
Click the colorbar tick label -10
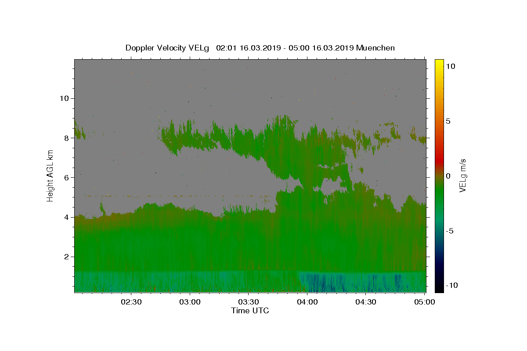(x=451, y=285)
